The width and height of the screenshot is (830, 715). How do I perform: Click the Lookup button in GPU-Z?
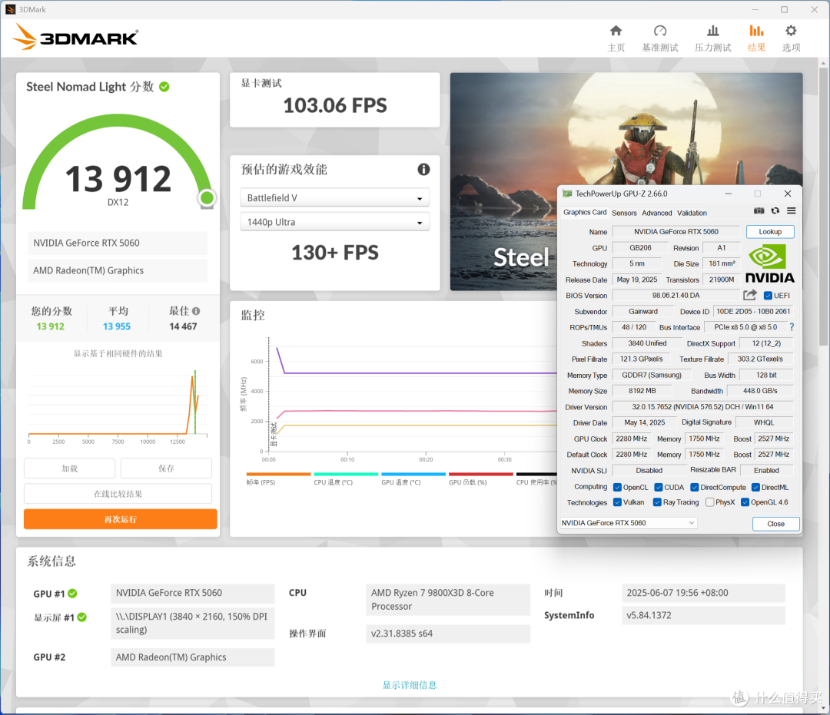pos(770,232)
